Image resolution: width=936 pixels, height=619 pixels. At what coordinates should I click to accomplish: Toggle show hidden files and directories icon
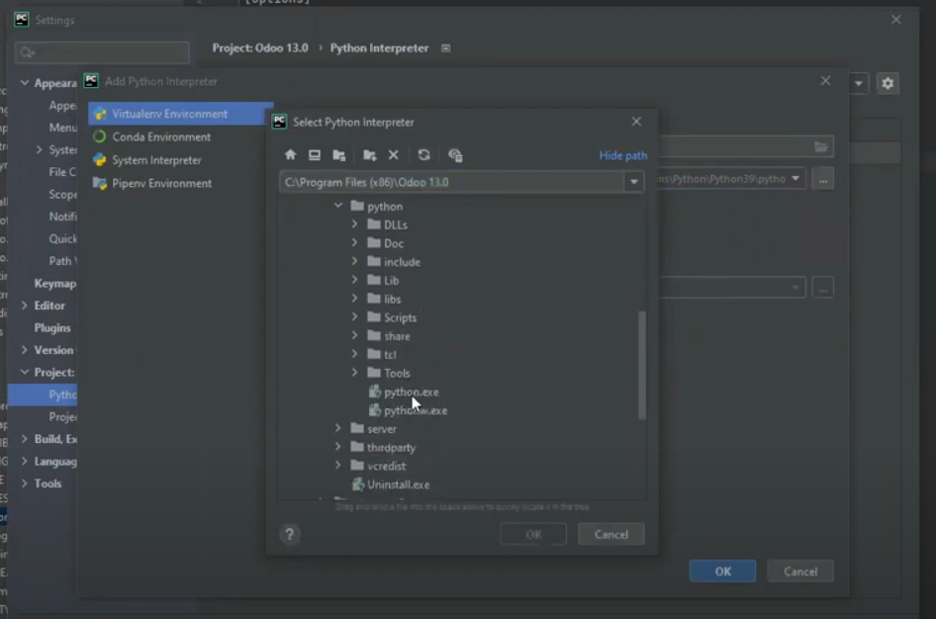pos(455,155)
